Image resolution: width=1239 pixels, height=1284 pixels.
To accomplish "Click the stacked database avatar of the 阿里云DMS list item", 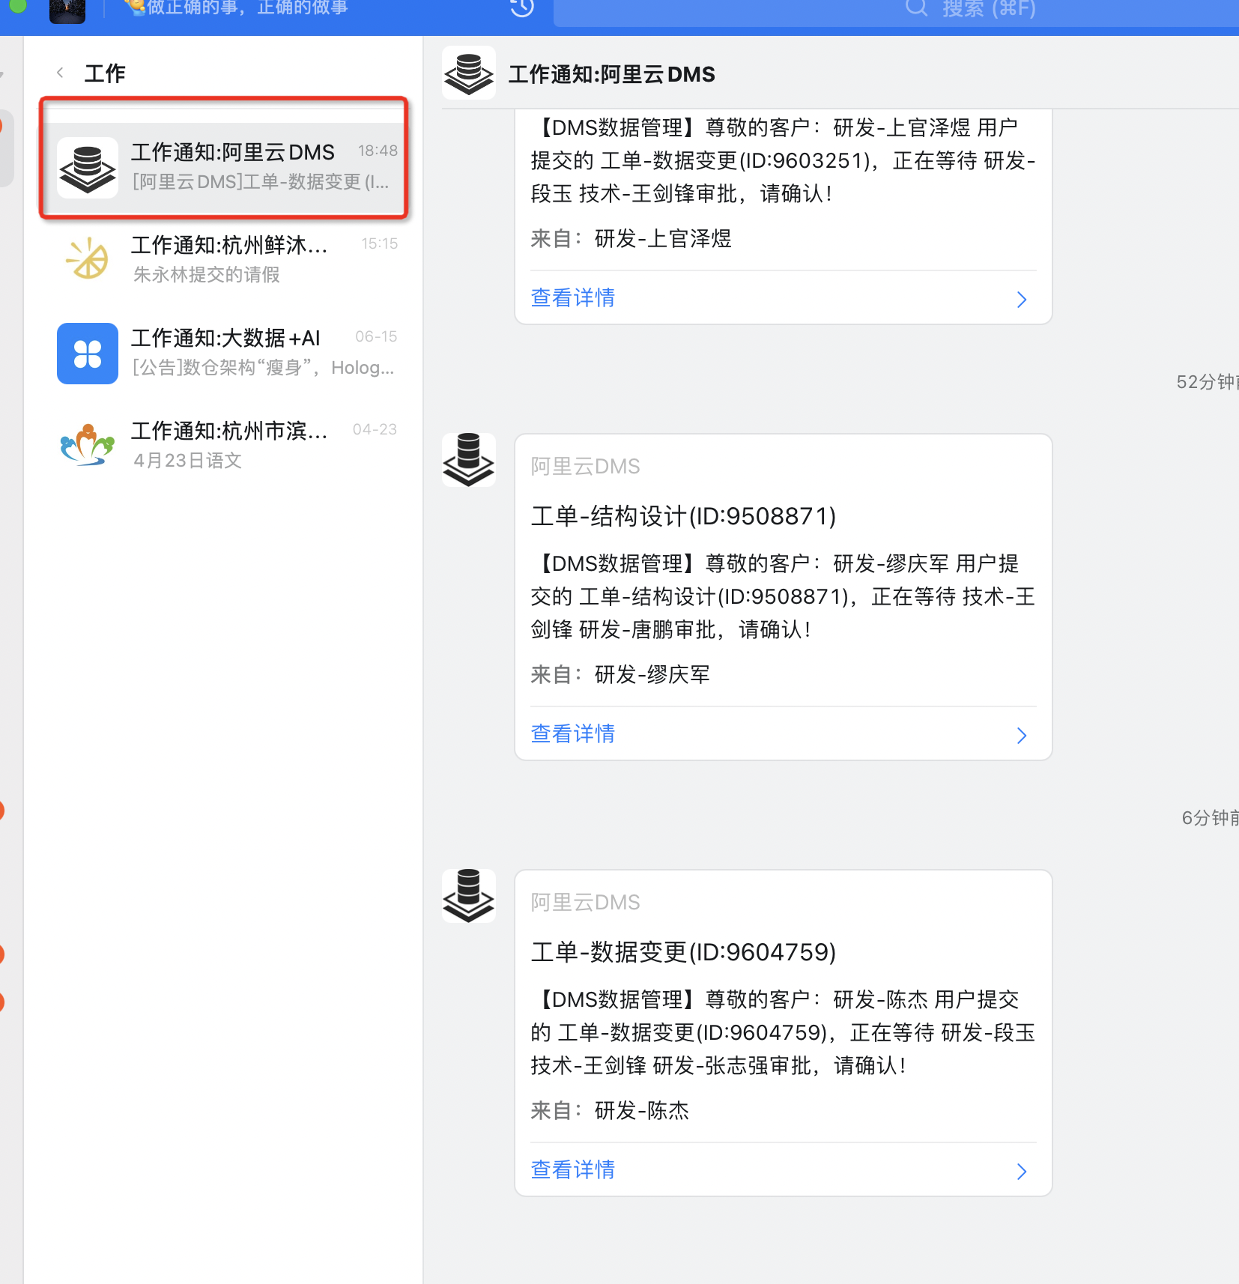I will (x=88, y=168).
